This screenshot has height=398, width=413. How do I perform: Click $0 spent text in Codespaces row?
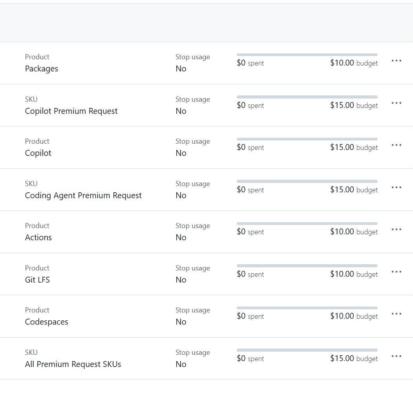(250, 316)
